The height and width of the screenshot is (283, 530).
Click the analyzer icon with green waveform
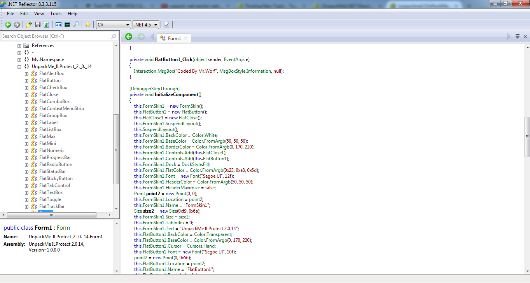pyautogui.click(x=67, y=25)
